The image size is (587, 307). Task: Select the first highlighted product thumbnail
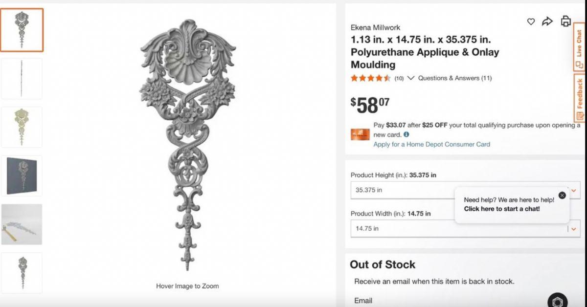(22, 30)
